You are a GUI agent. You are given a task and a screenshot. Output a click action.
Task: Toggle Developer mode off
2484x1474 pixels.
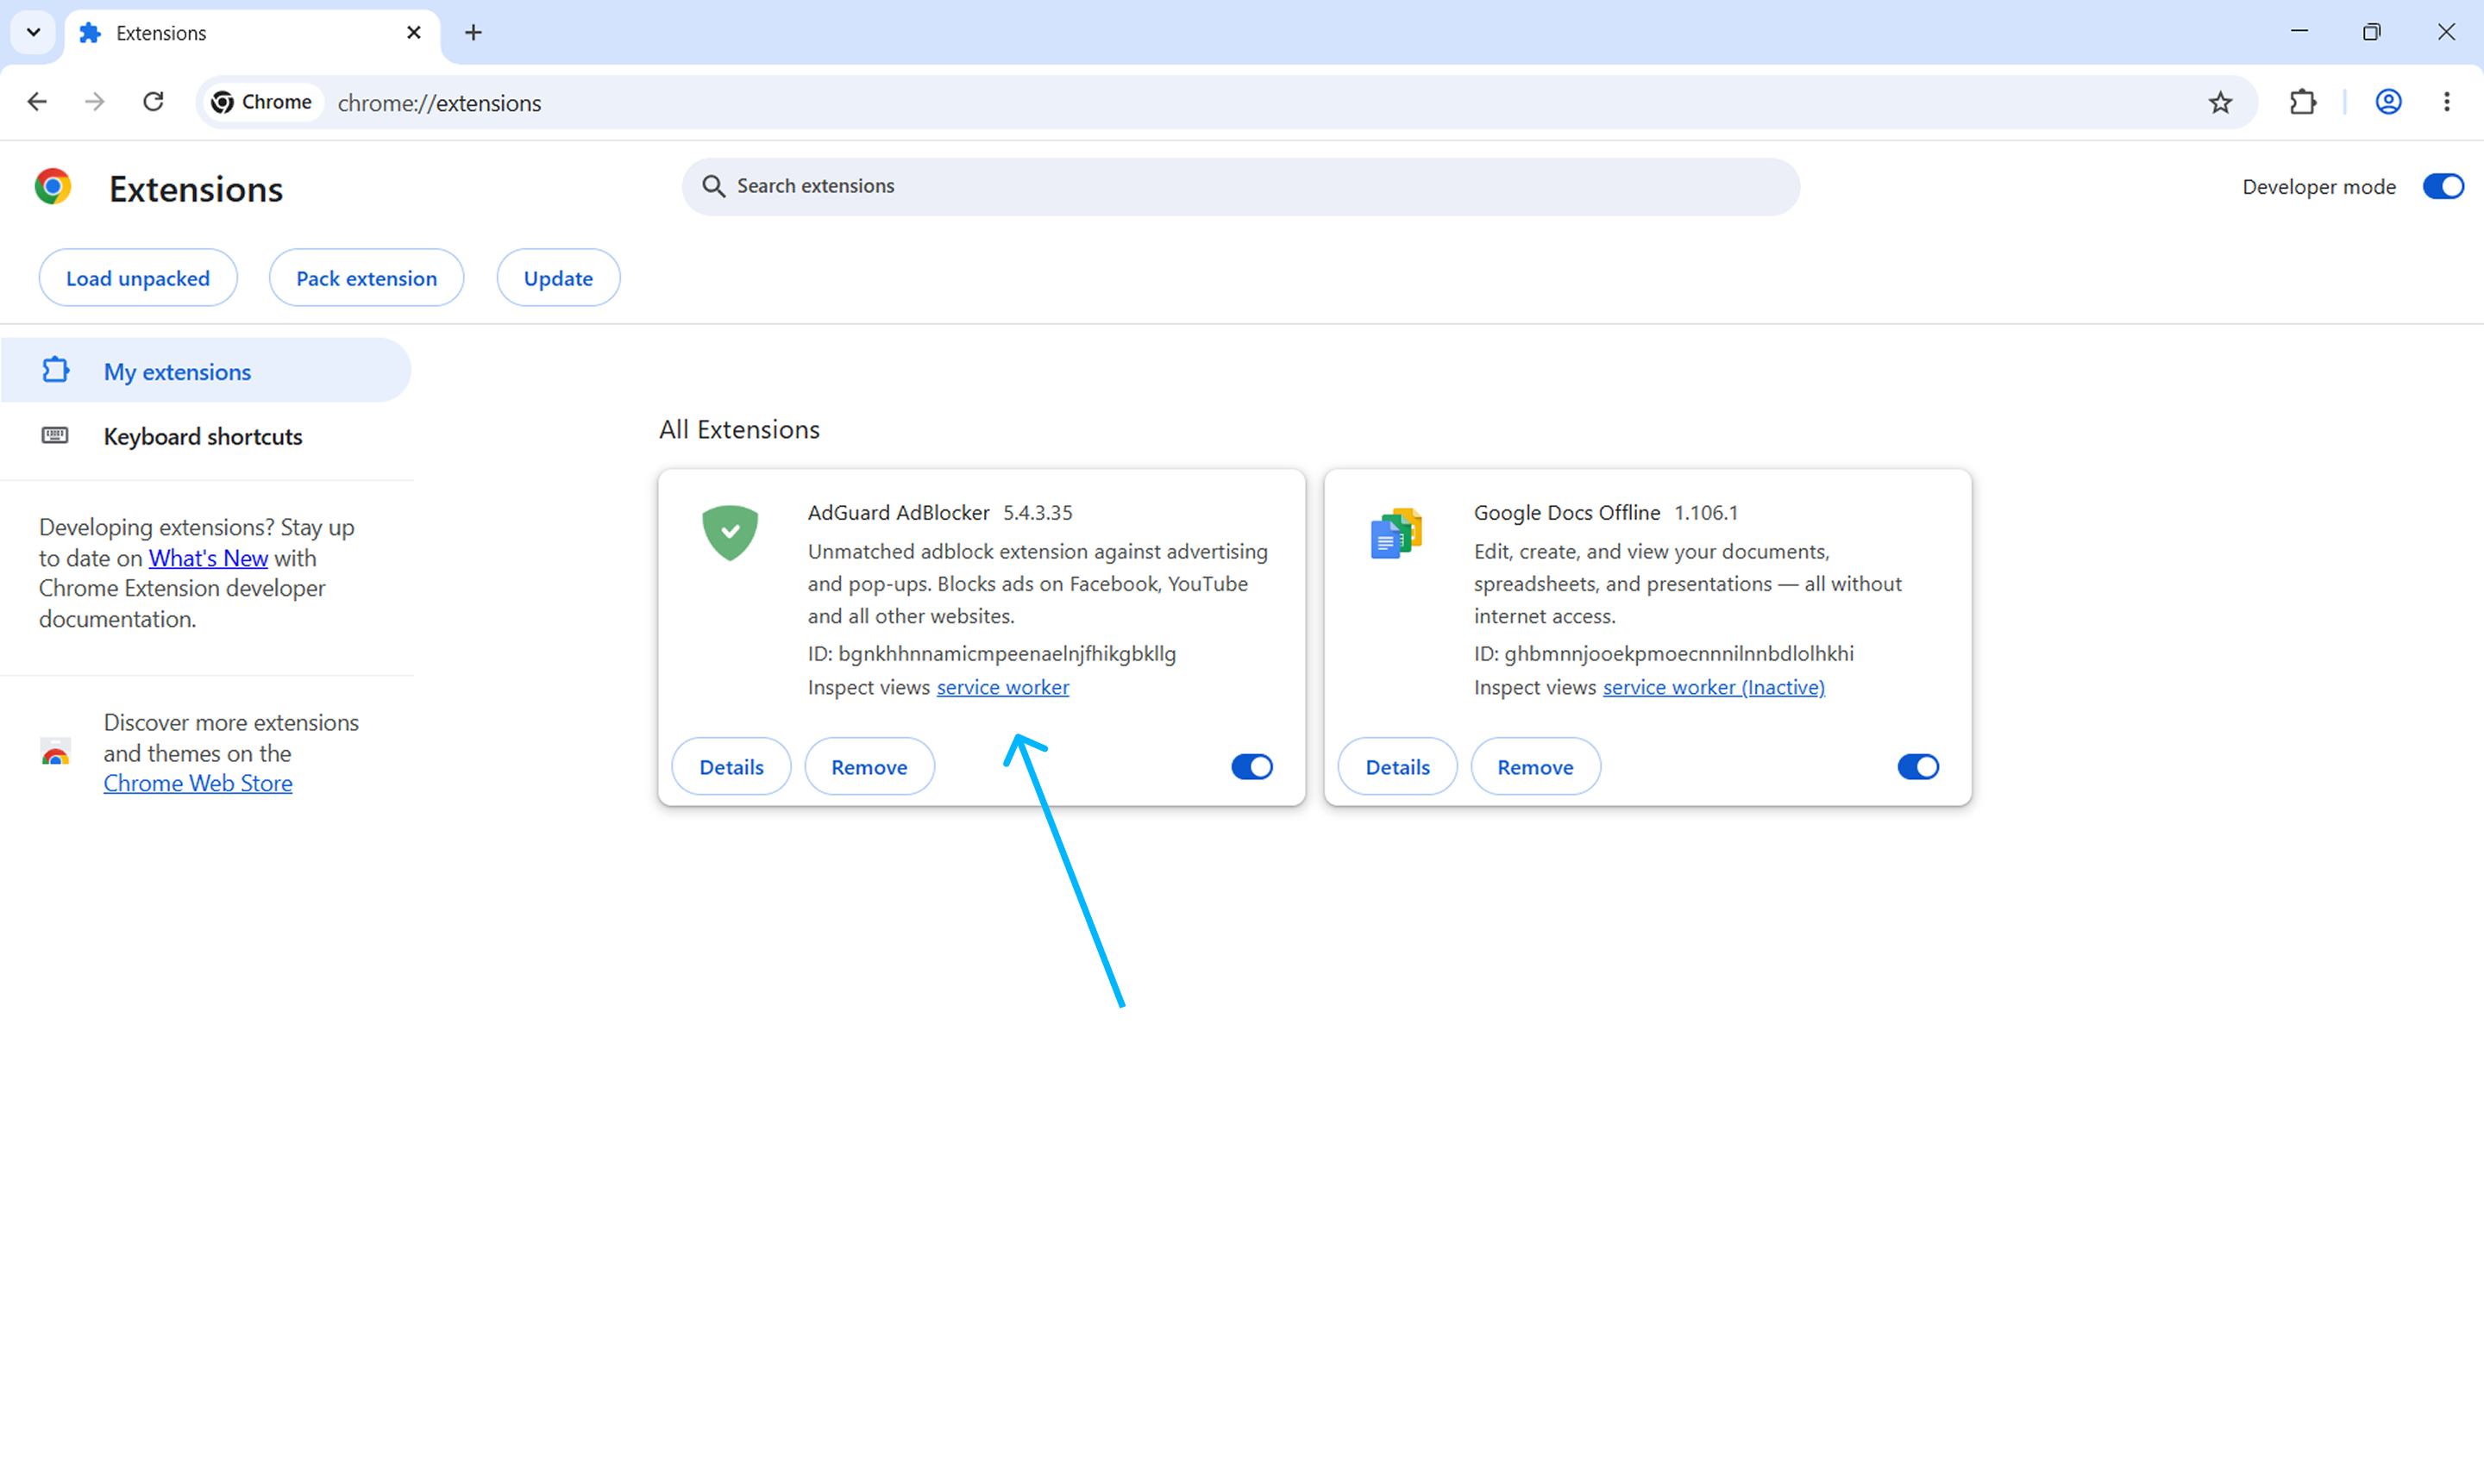click(x=2443, y=187)
